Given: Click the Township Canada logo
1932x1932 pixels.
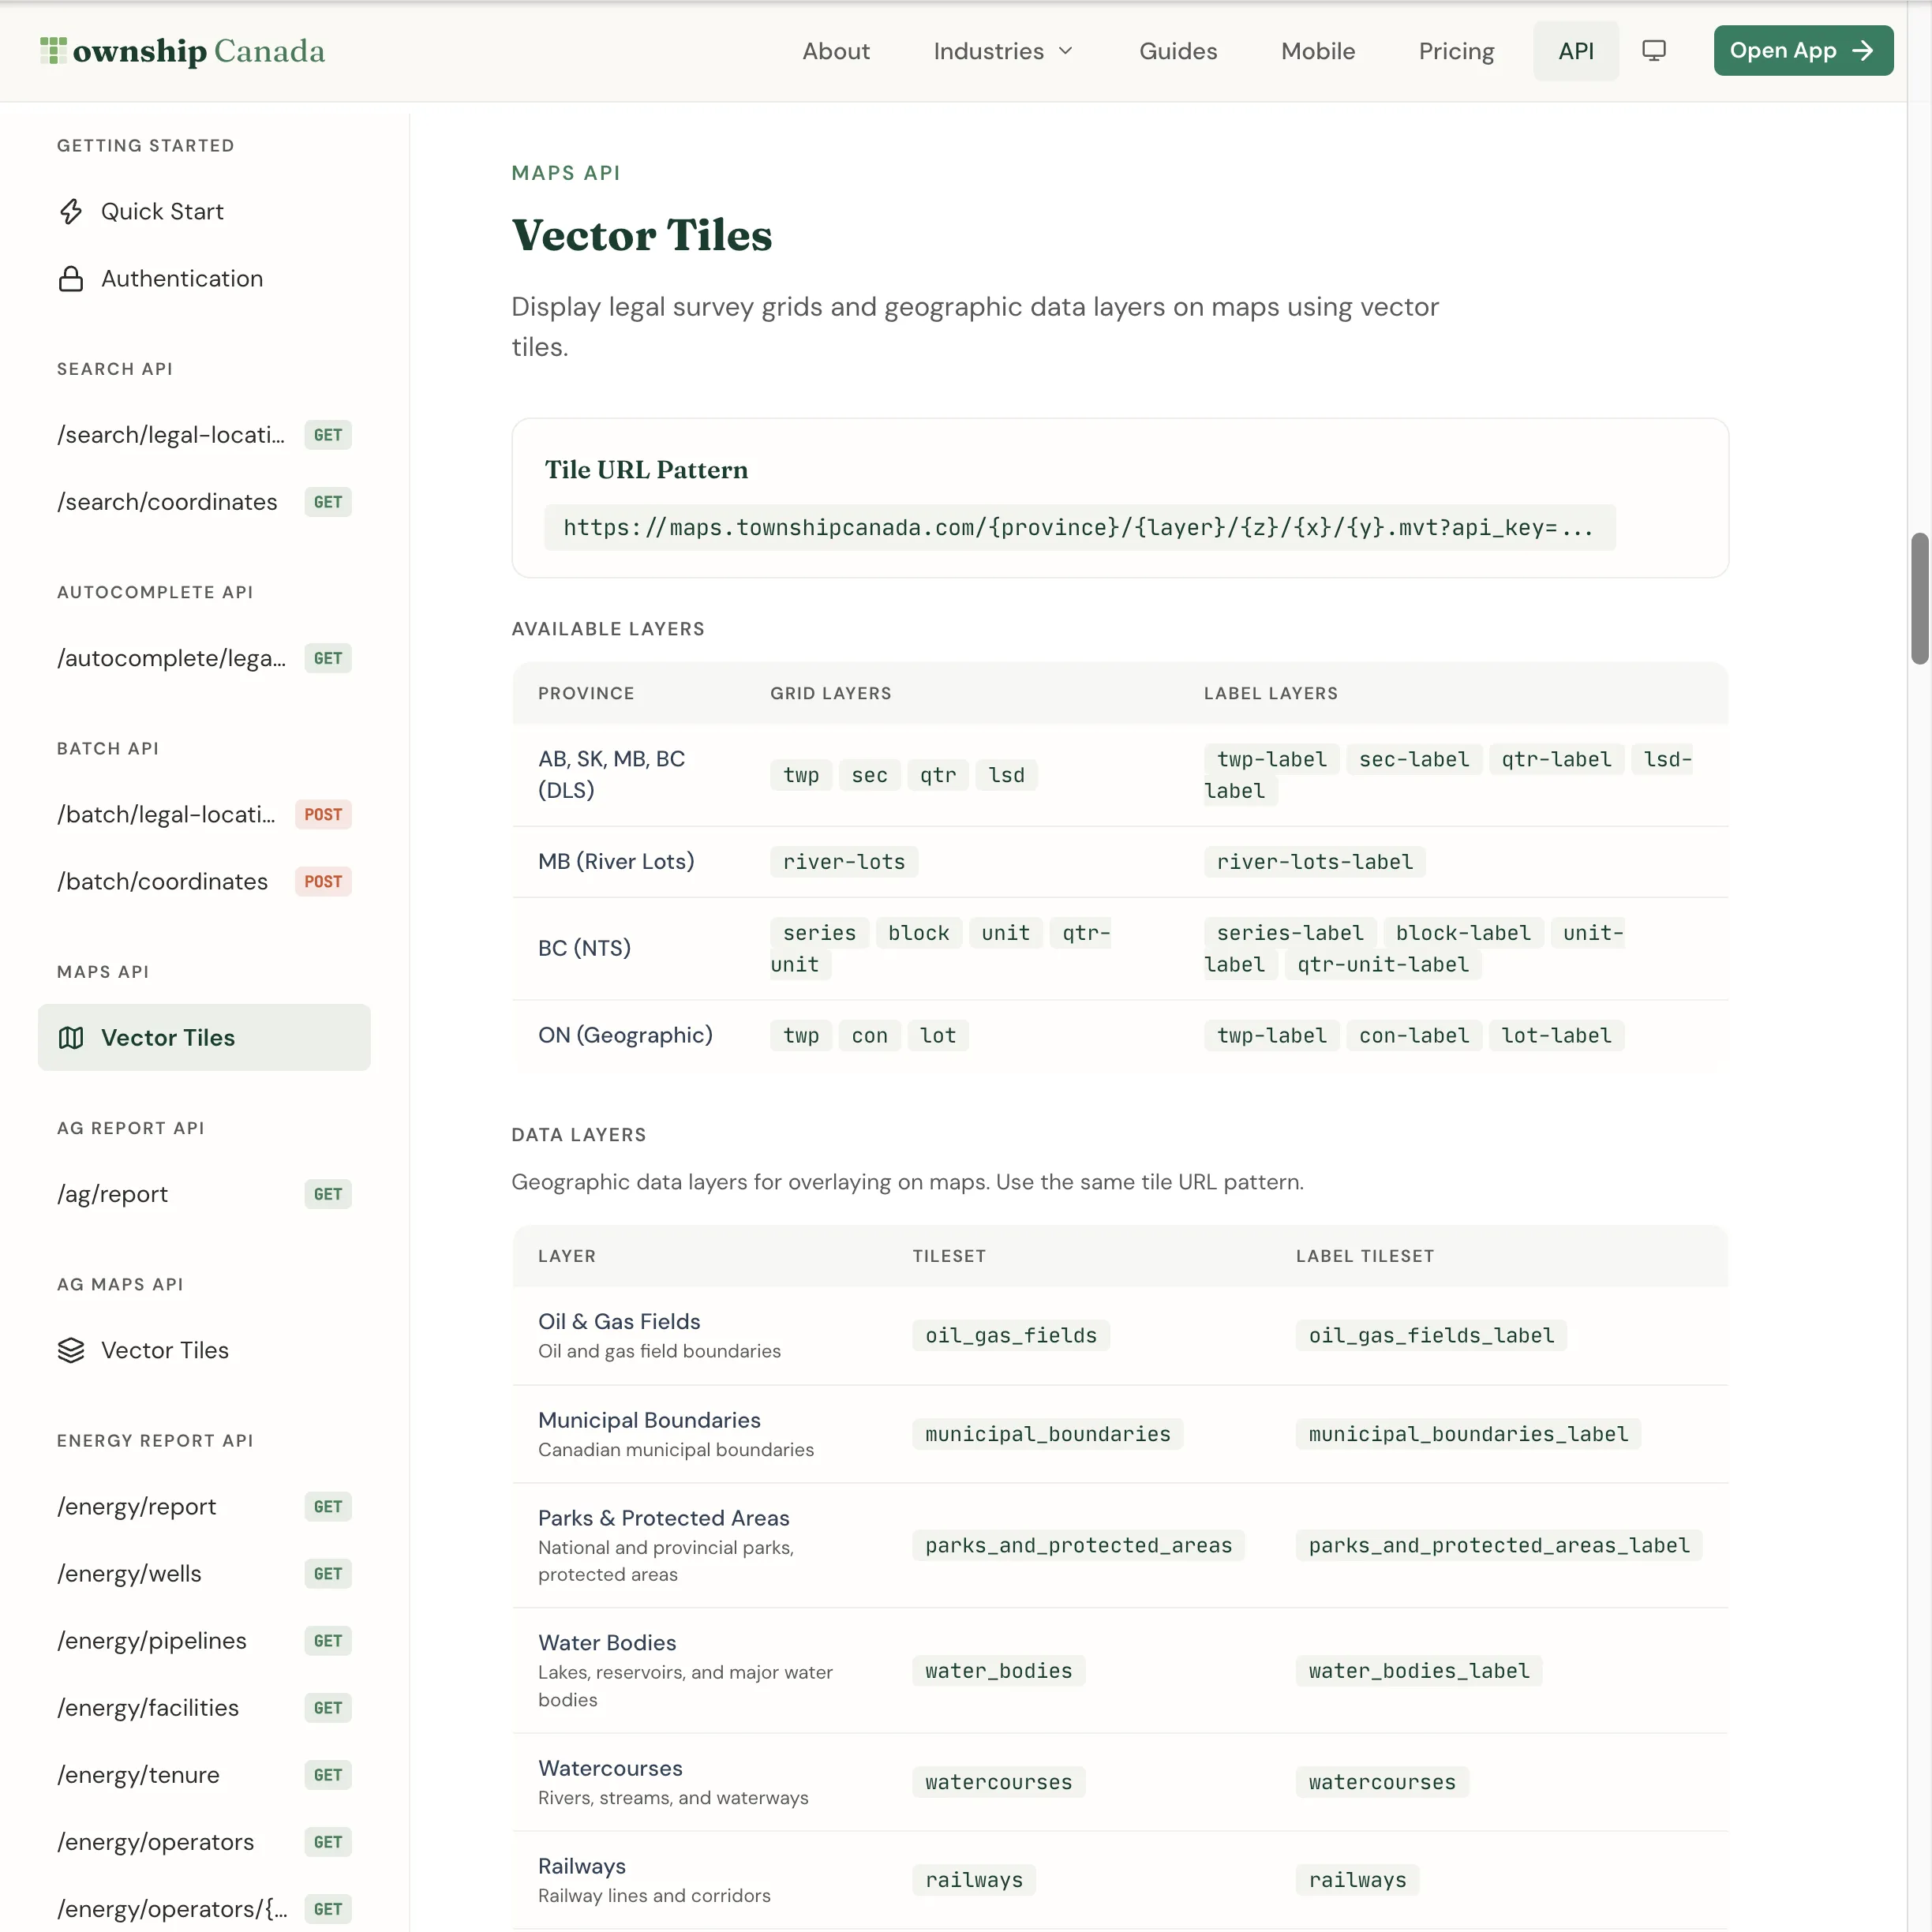Looking at the screenshot, I should click(183, 51).
